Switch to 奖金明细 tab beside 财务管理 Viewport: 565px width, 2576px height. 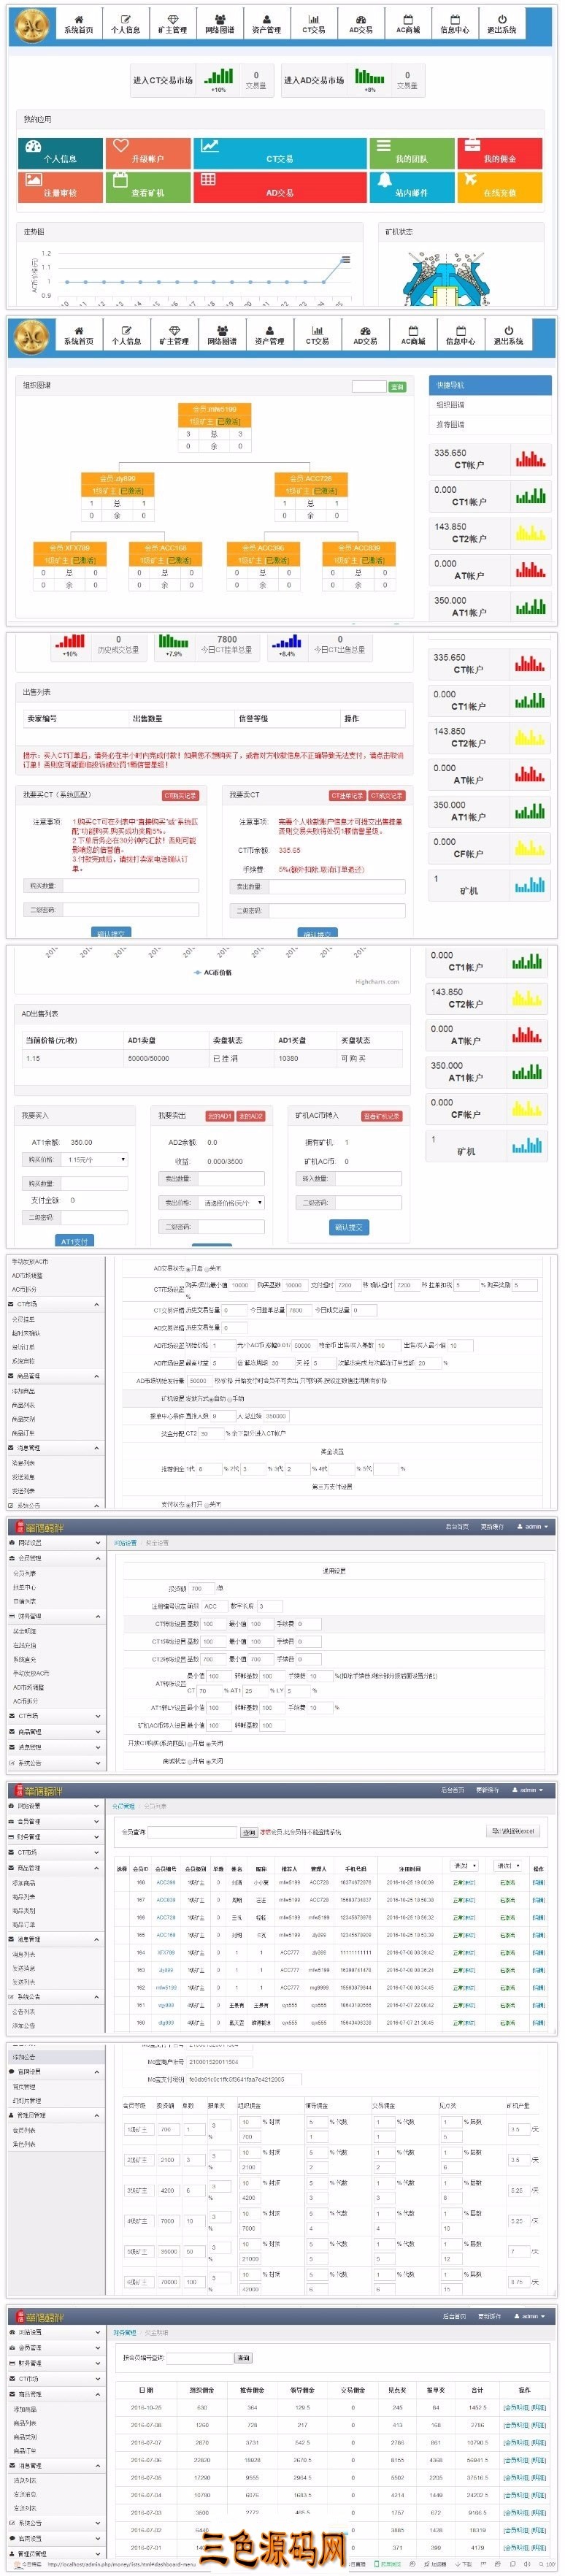[157, 2333]
